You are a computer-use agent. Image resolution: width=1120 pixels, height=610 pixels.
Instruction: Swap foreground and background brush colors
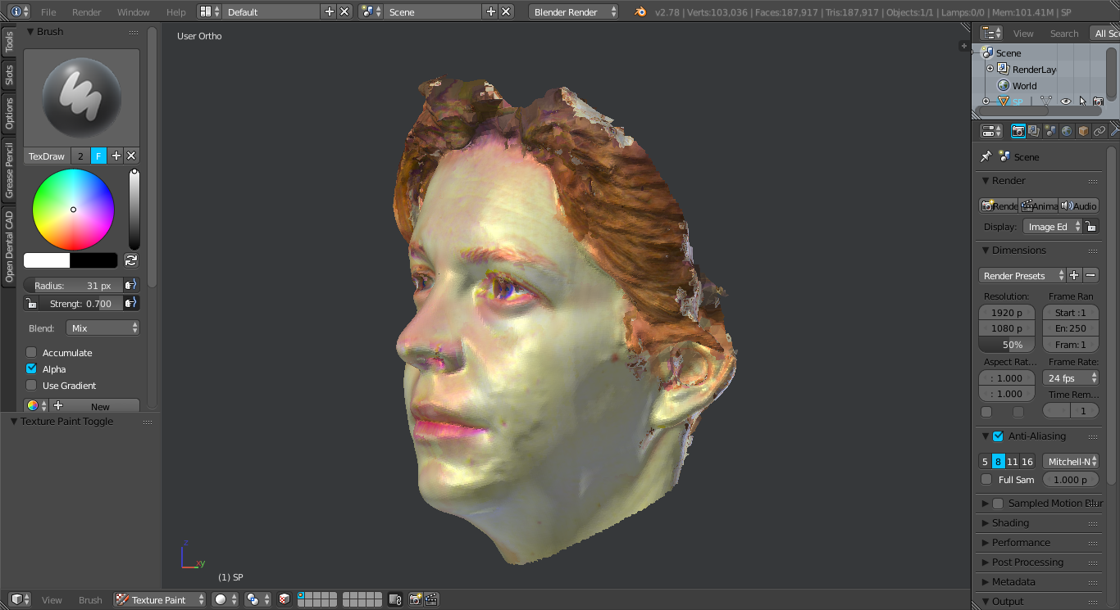131,260
